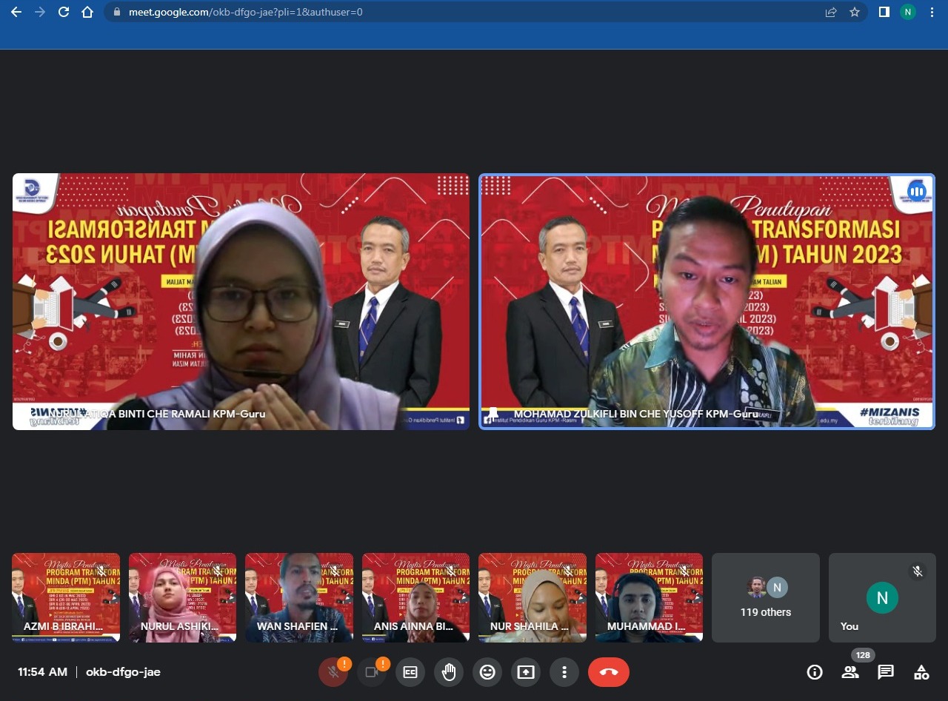Click the browser forward arrow

pos(40,12)
